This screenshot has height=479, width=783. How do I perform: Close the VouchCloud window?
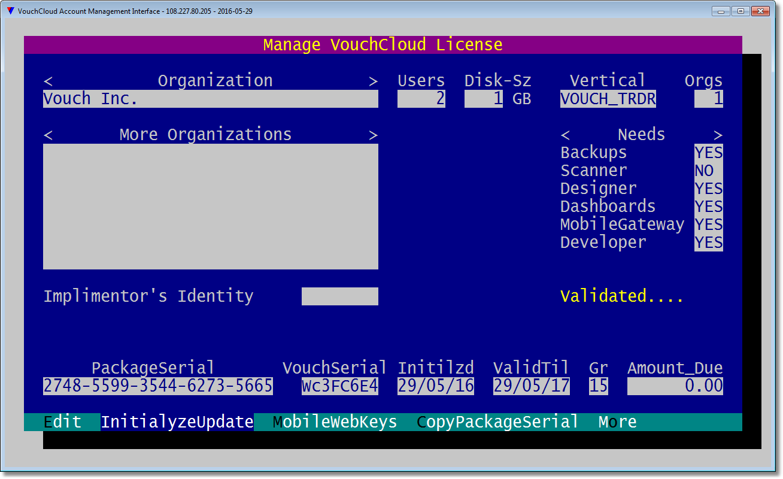[x=760, y=11]
